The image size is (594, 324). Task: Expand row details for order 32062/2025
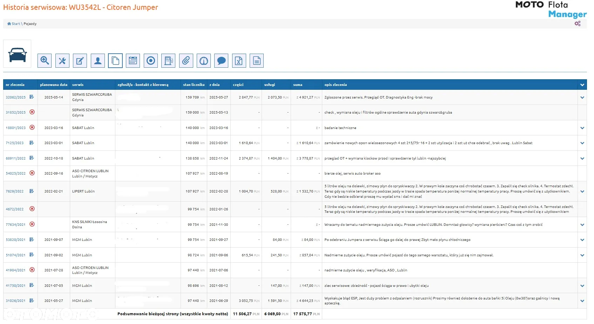click(582, 97)
